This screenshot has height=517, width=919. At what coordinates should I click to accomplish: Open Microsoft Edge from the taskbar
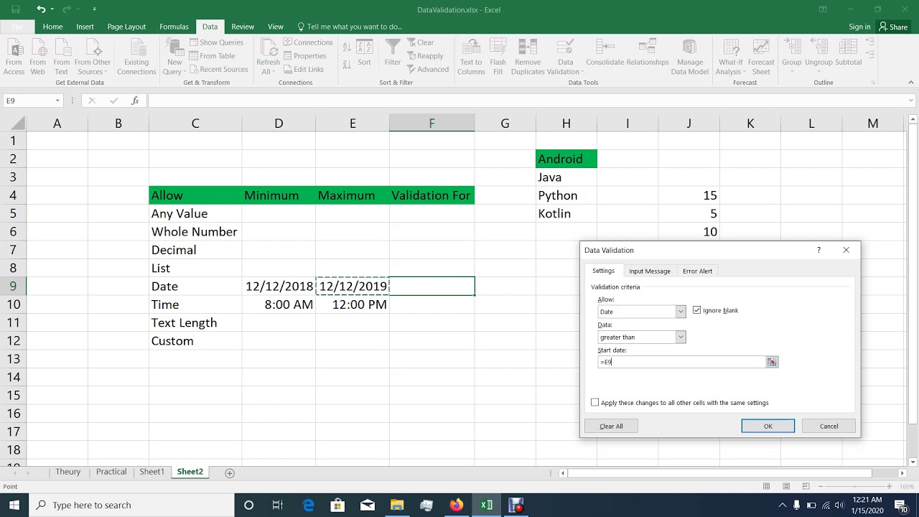tap(309, 505)
